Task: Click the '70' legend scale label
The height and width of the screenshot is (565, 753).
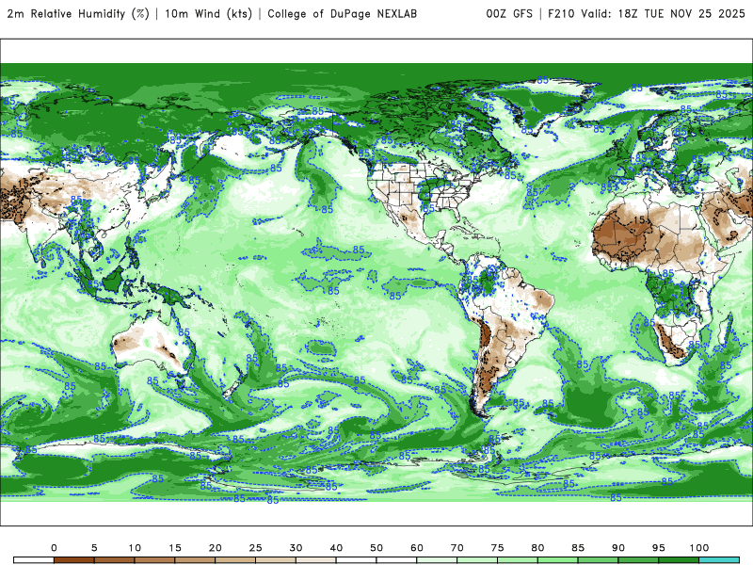Action: point(457,548)
